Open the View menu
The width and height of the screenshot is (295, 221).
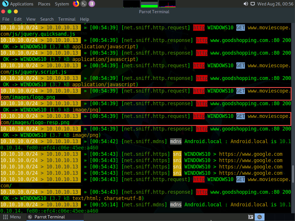31,19
